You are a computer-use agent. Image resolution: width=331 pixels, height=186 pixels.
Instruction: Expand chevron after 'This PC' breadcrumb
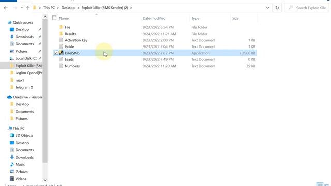(58, 8)
